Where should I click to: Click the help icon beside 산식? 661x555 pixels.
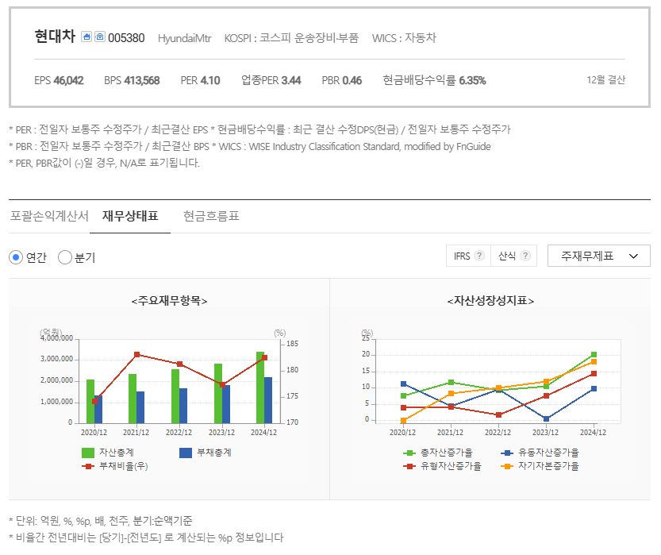click(x=525, y=256)
